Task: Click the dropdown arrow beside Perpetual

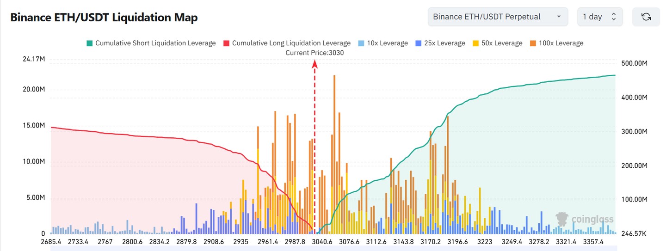Action: point(559,17)
